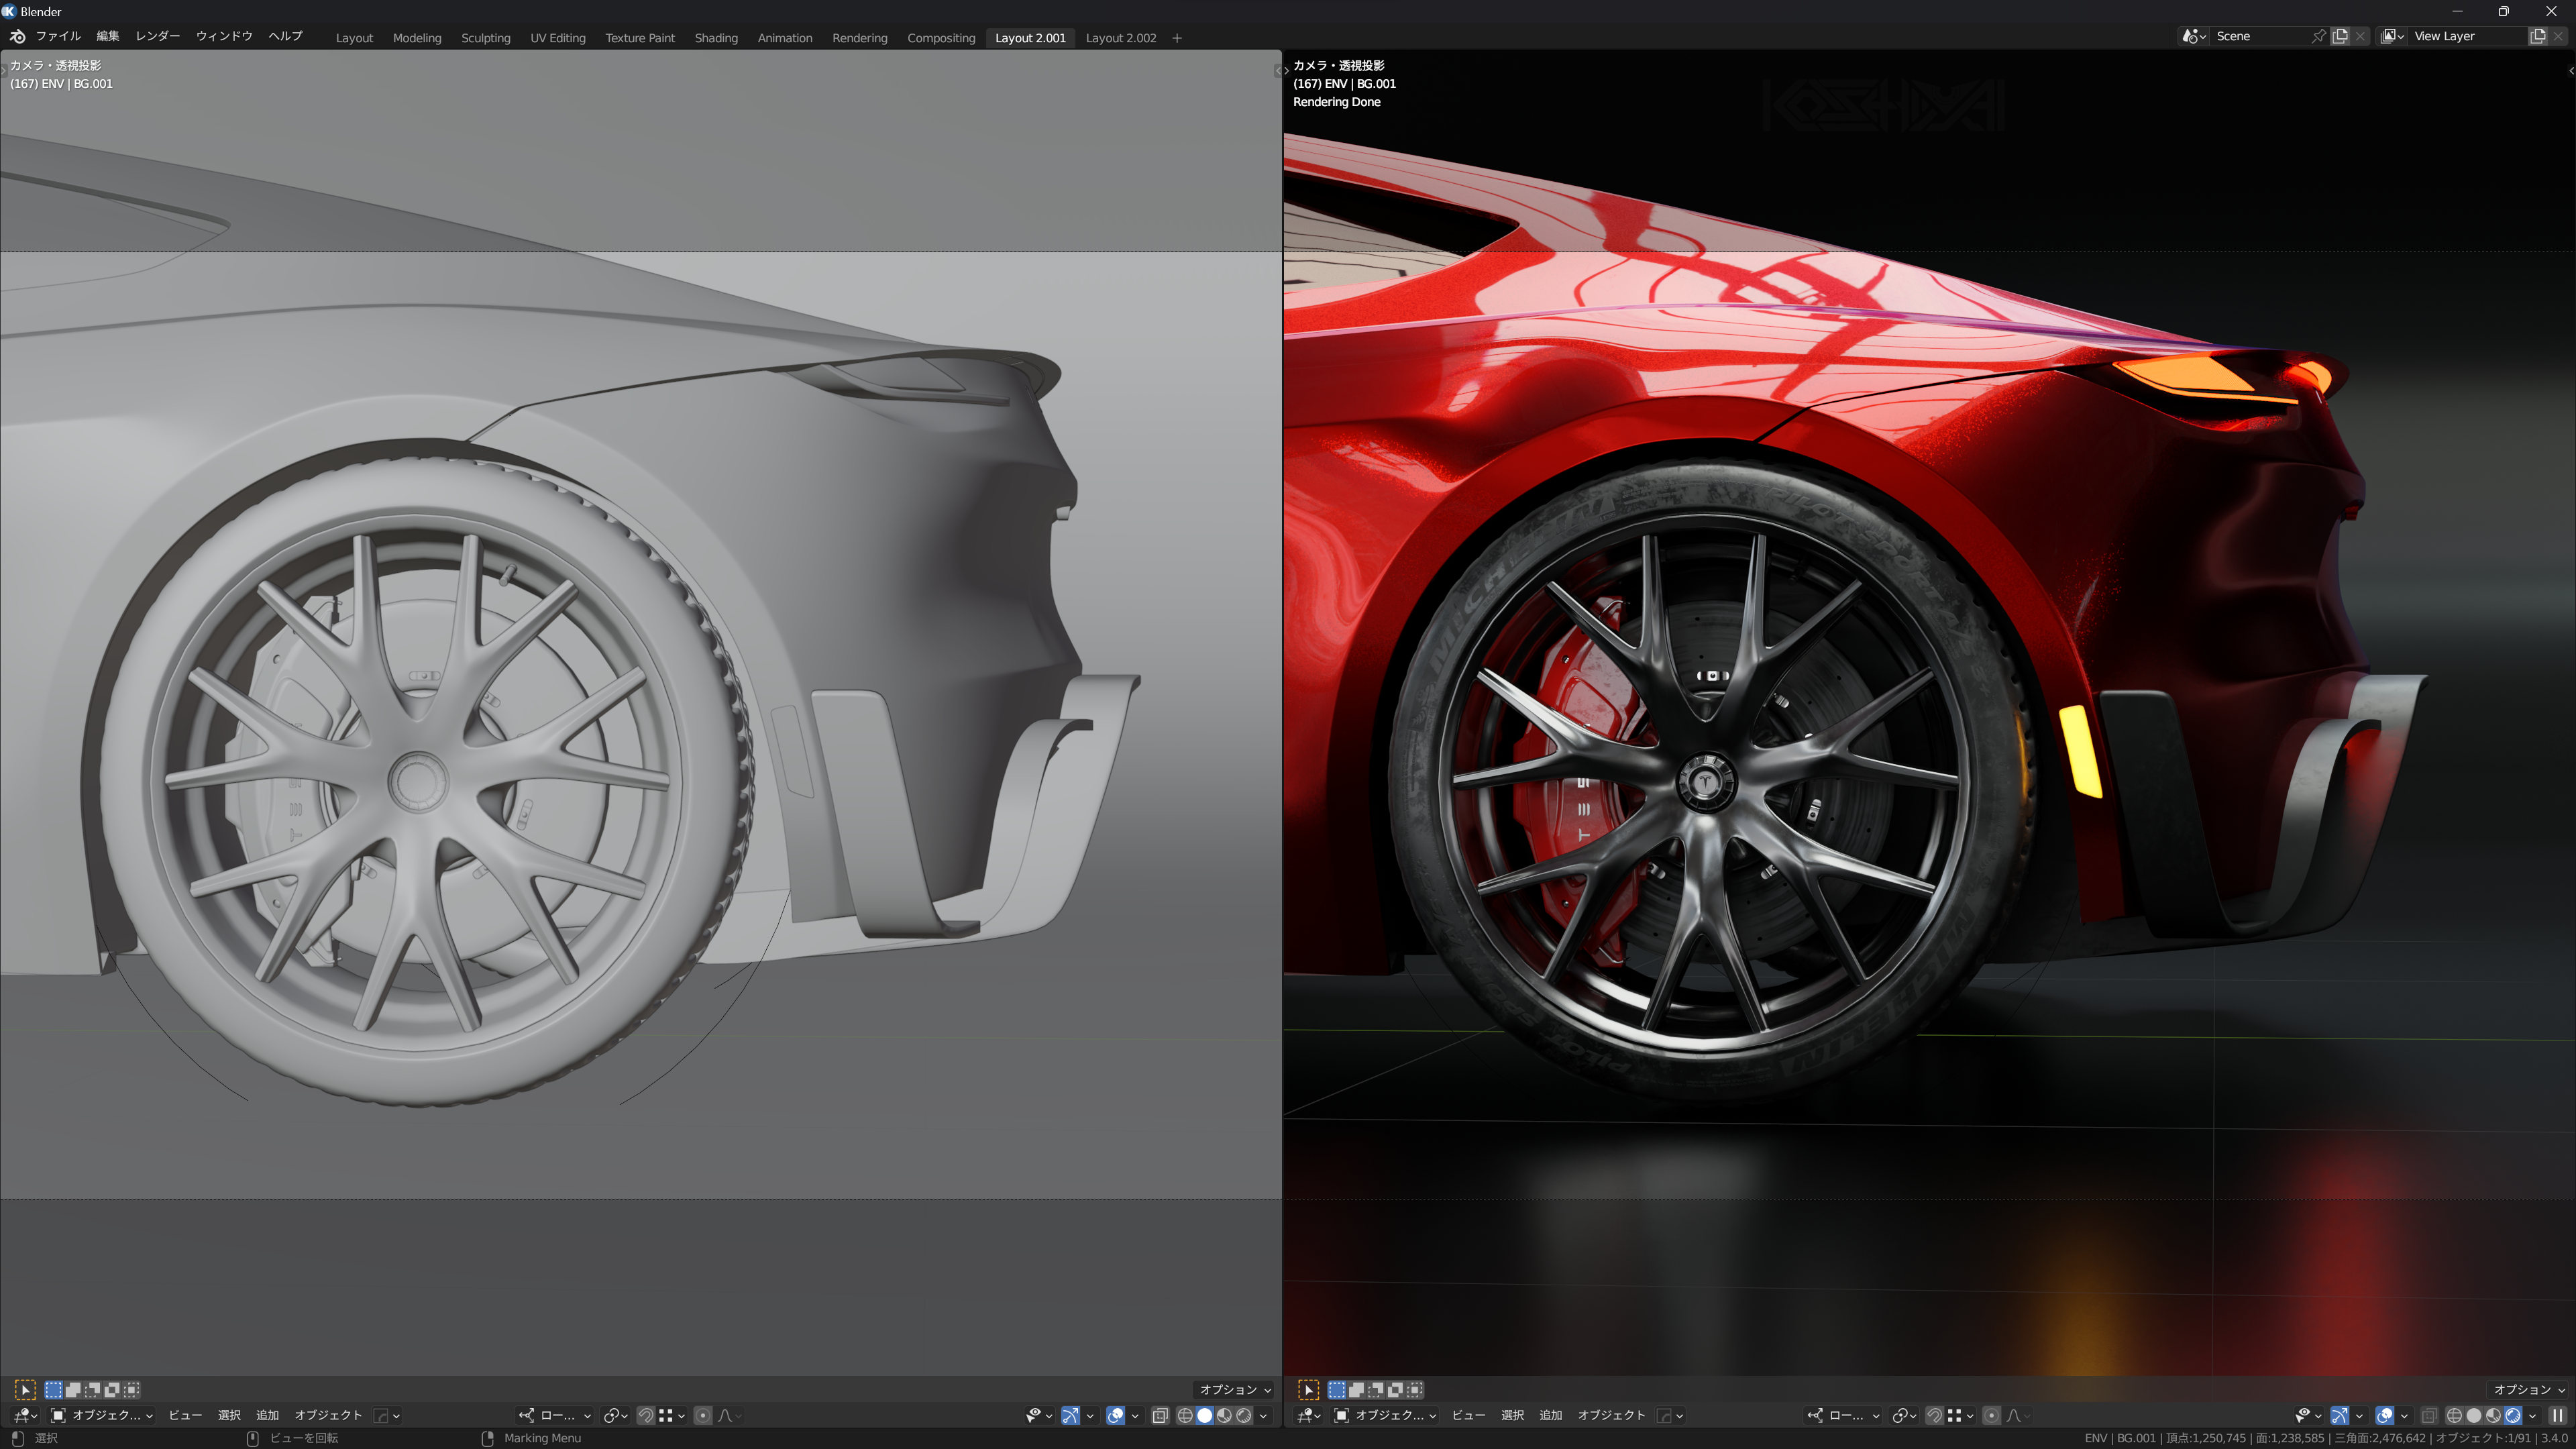Open snapping elements dropdown in right viewport
The height and width of the screenshot is (1449, 2576).
[x=1961, y=1415]
